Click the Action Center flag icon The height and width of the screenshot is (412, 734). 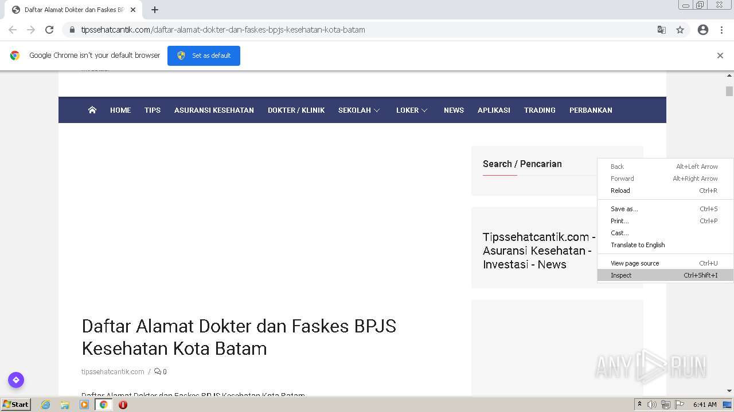click(680, 405)
